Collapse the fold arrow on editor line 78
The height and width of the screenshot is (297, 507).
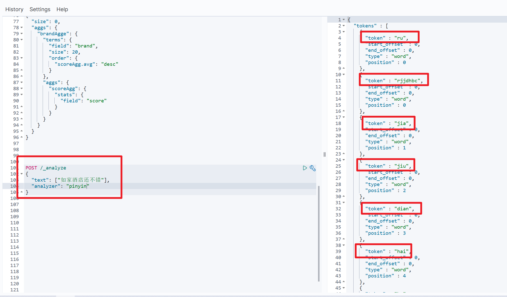click(22, 27)
